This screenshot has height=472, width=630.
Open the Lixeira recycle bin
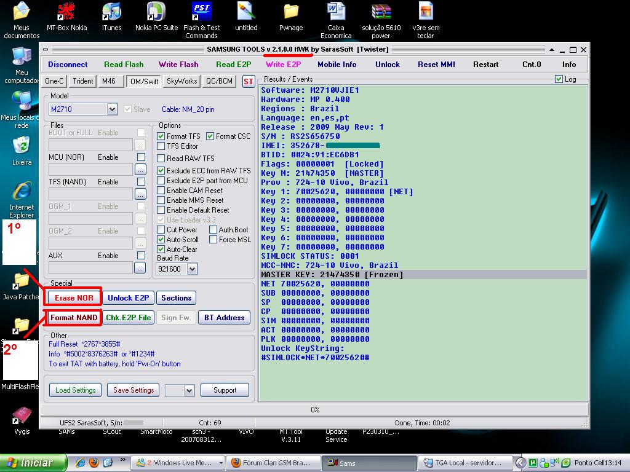(x=22, y=151)
